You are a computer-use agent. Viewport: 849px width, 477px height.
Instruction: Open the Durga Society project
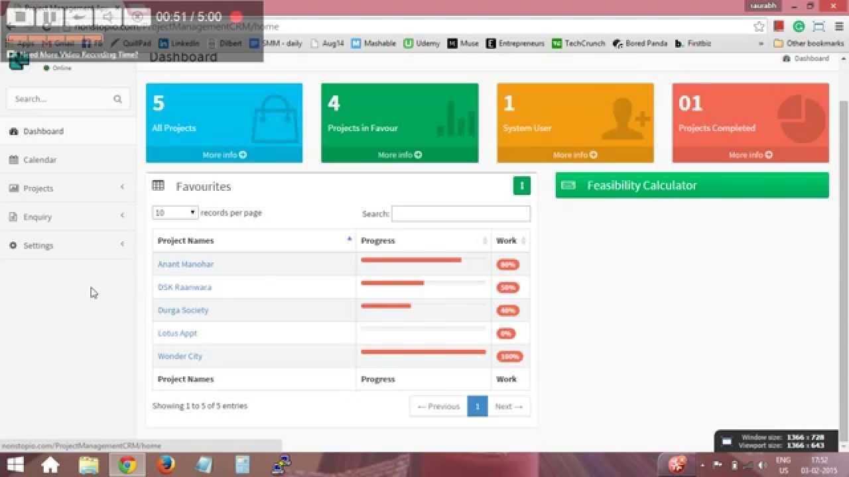(183, 310)
